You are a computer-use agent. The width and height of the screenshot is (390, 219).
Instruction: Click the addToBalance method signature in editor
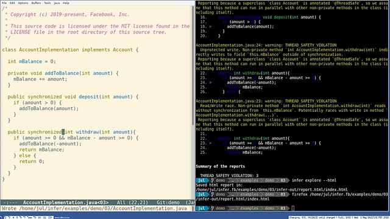point(63,73)
